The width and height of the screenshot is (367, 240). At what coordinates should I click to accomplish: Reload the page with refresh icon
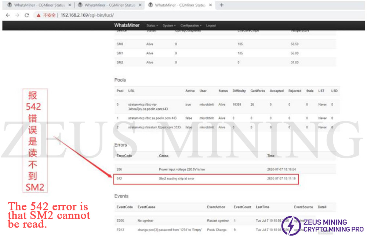27,15
